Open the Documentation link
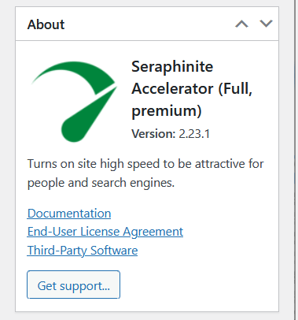Screen dimensions: 298x320 (x=69, y=213)
